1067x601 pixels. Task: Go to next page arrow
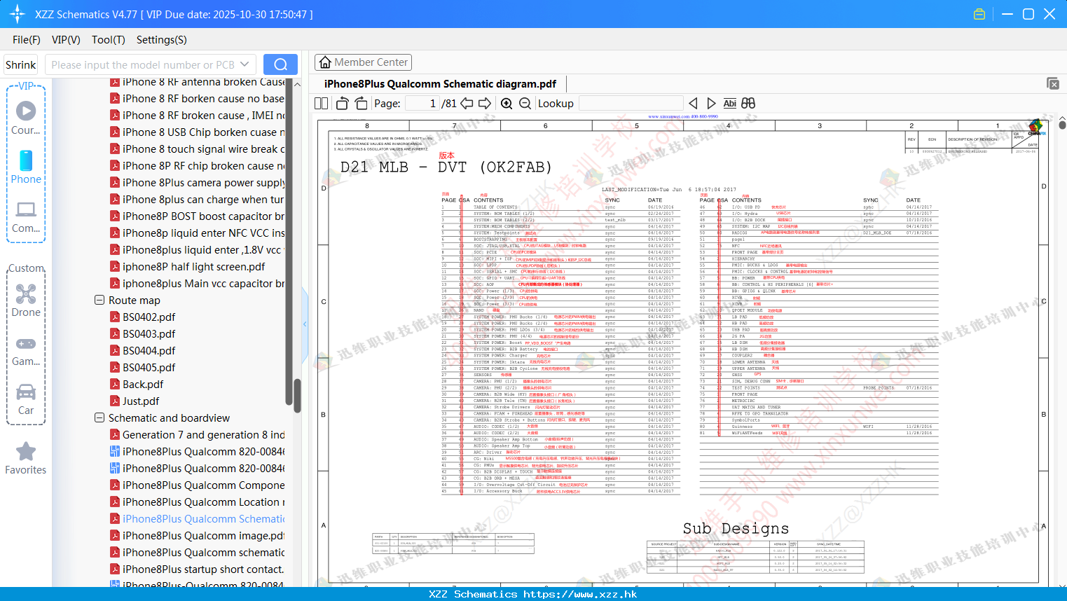coord(485,103)
